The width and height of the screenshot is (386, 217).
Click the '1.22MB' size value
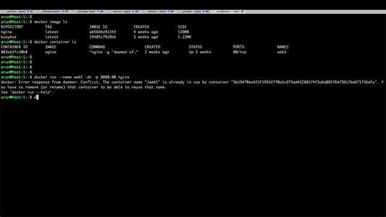(x=185, y=37)
